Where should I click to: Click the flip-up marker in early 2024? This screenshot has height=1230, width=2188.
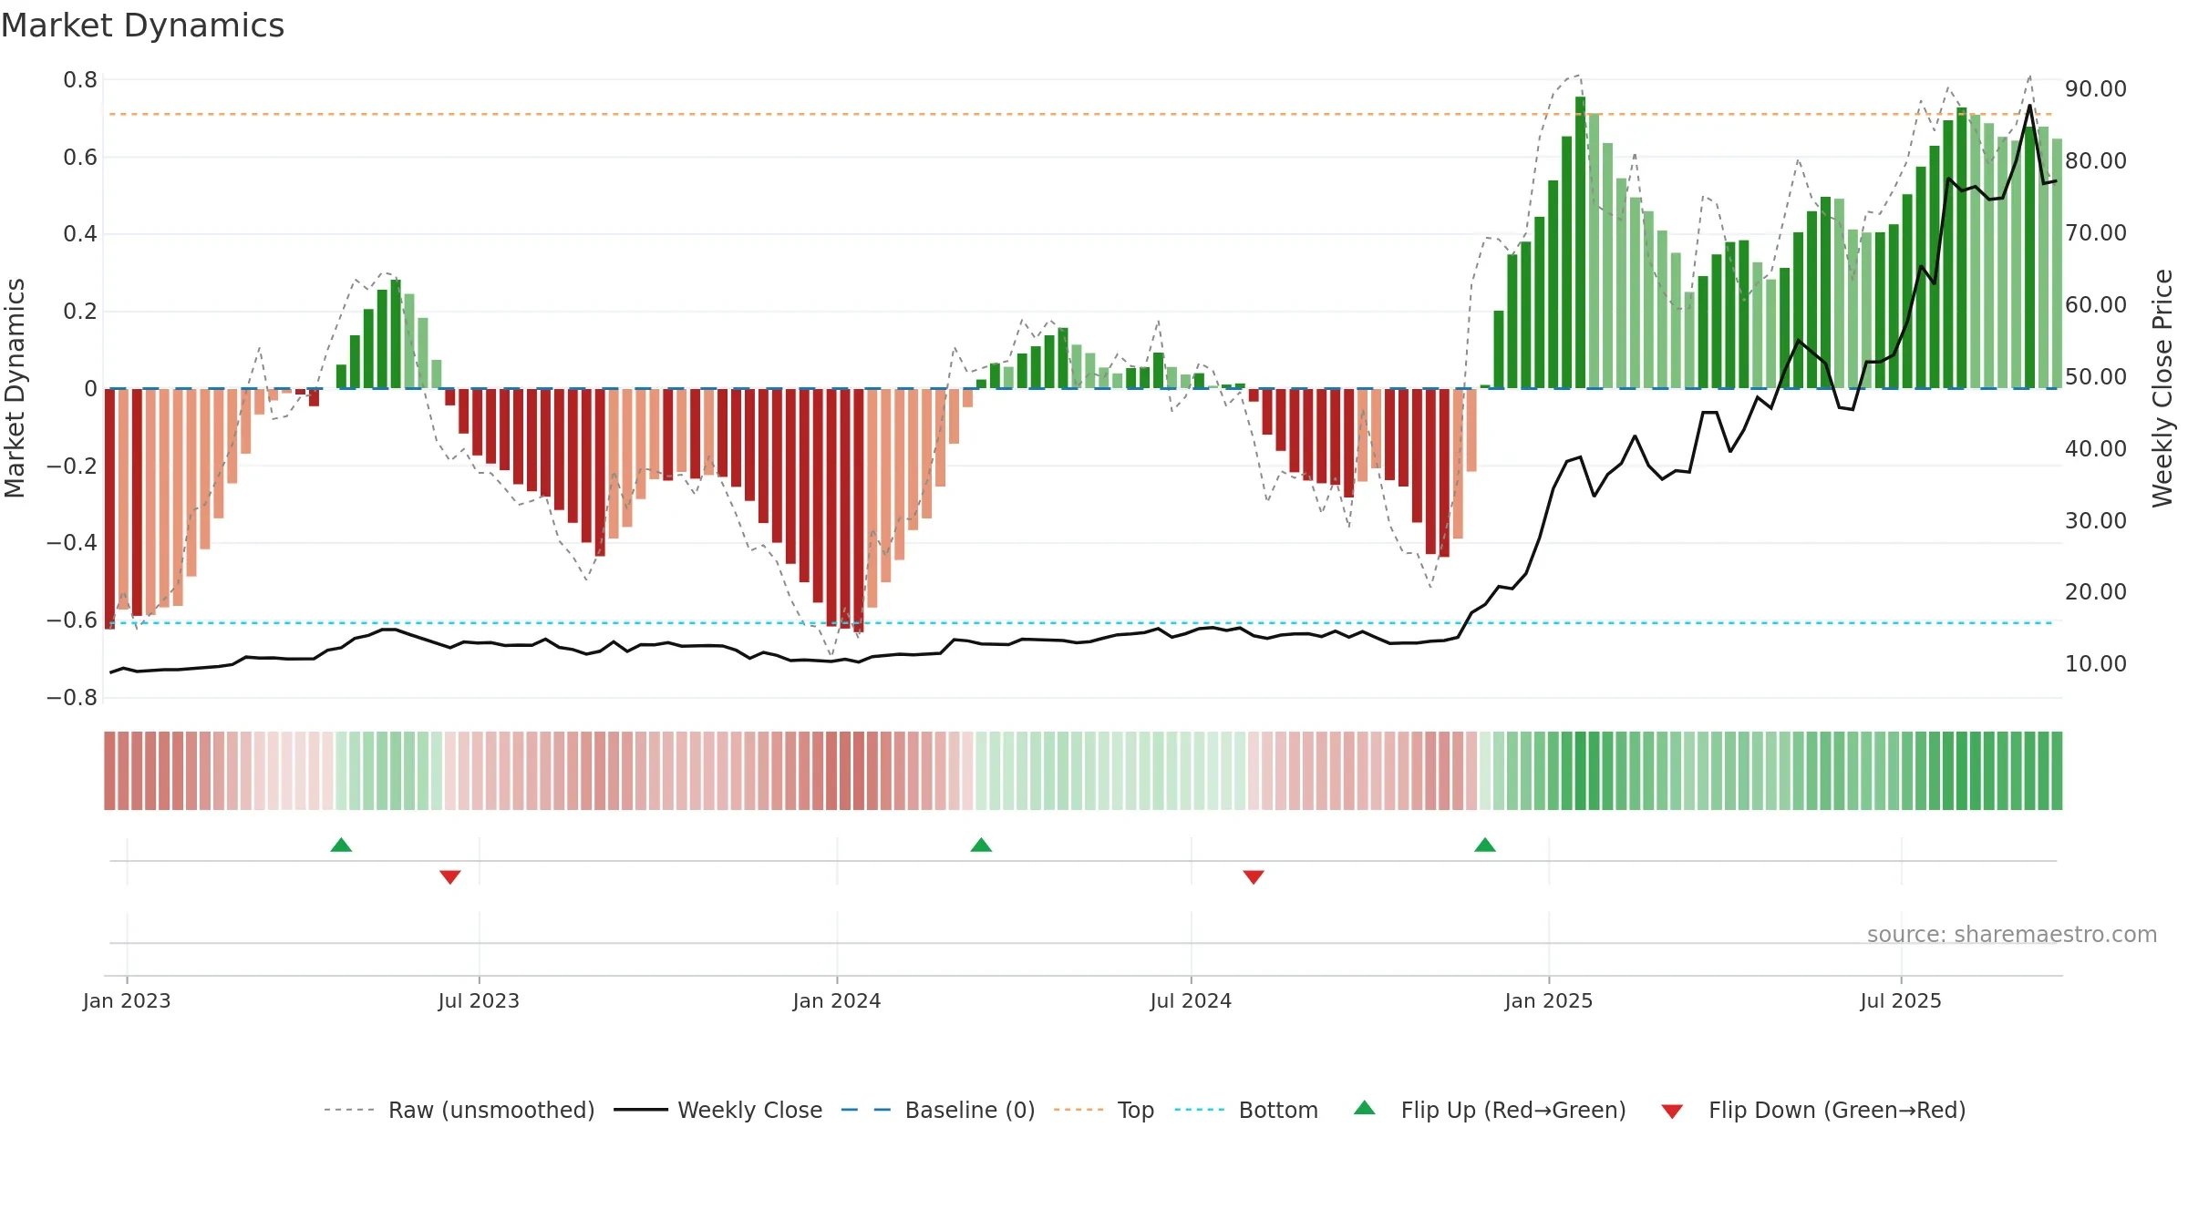click(x=981, y=845)
